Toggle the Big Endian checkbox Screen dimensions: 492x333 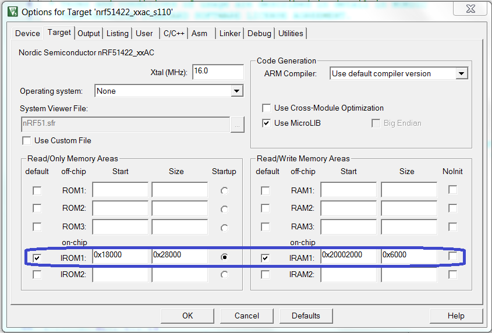(376, 123)
